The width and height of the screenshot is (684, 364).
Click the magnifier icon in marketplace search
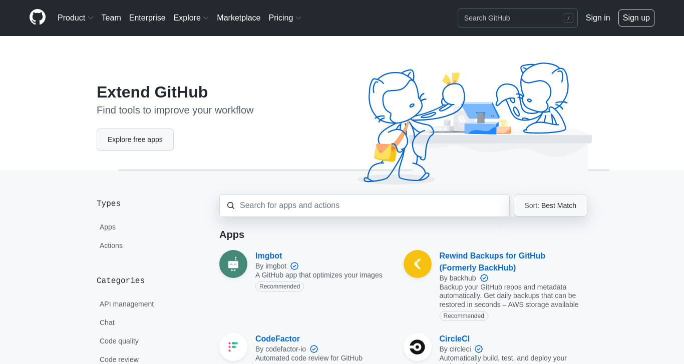coord(231,205)
